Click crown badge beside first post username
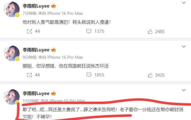The image size is (191, 120). coord(53,6)
